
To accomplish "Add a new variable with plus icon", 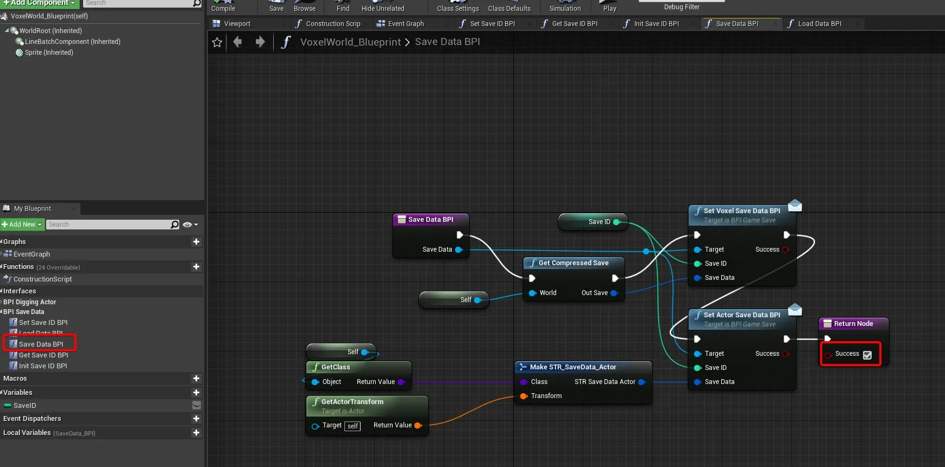I will point(196,393).
